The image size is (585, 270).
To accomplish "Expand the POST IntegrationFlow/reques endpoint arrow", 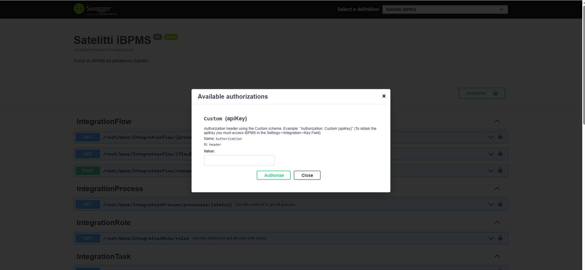I will [x=491, y=171].
